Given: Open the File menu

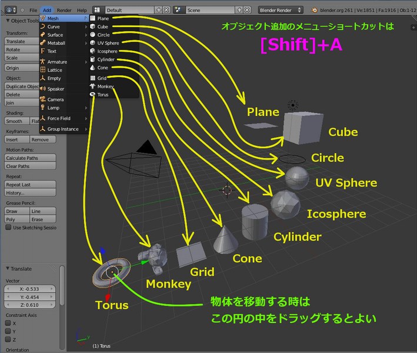Looking at the screenshot, I should [x=34, y=11].
